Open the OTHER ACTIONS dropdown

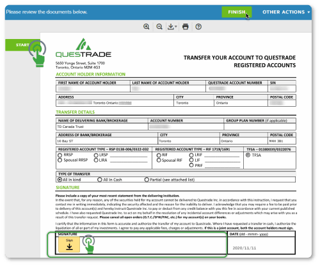click(x=286, y=12)
